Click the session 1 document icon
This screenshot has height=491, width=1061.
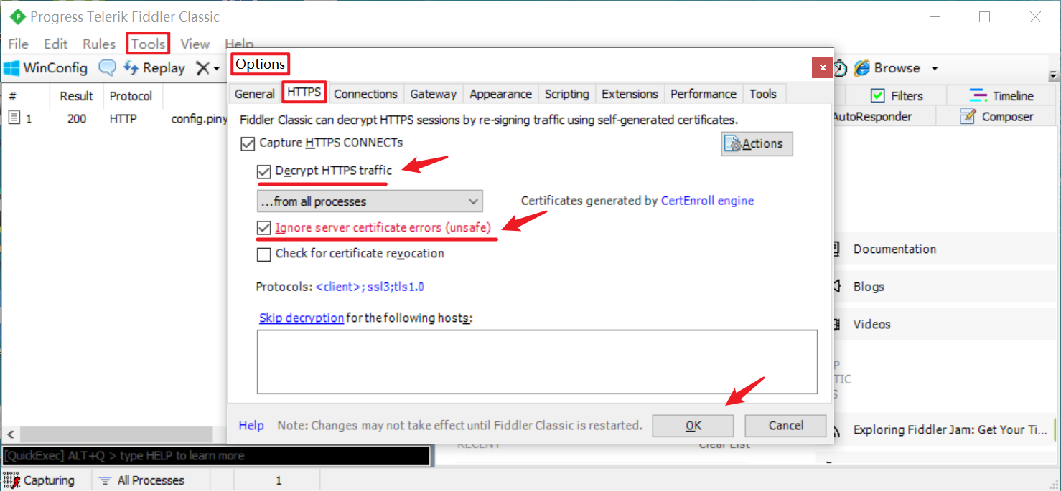tap(14, 118)
